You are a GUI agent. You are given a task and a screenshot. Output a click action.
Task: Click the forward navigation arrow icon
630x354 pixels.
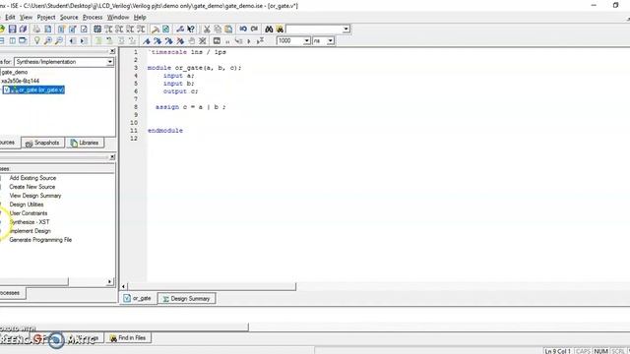[84, 40]
